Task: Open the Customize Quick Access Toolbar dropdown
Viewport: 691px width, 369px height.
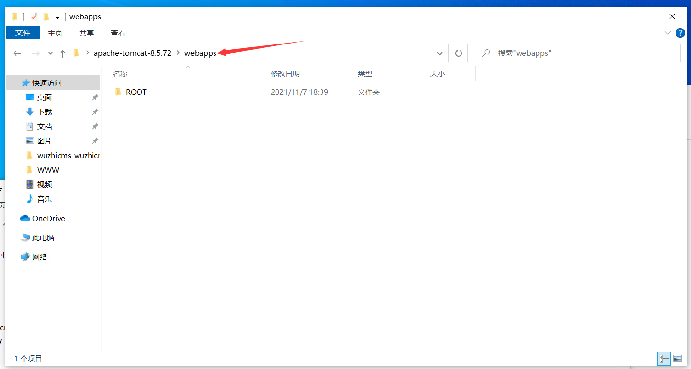Action: pyautogui.click(x=57, y=17)
